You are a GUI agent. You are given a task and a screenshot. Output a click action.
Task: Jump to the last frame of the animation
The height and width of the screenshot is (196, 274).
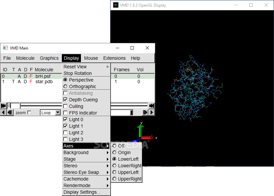click(x=152, y=106)
